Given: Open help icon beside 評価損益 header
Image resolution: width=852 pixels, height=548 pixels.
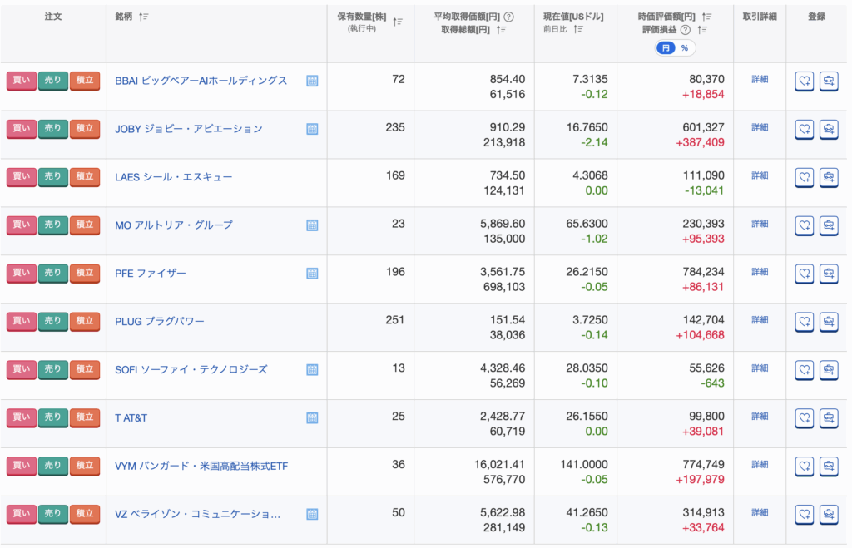Looking at the screenshot, I should (x=686, y=30).
